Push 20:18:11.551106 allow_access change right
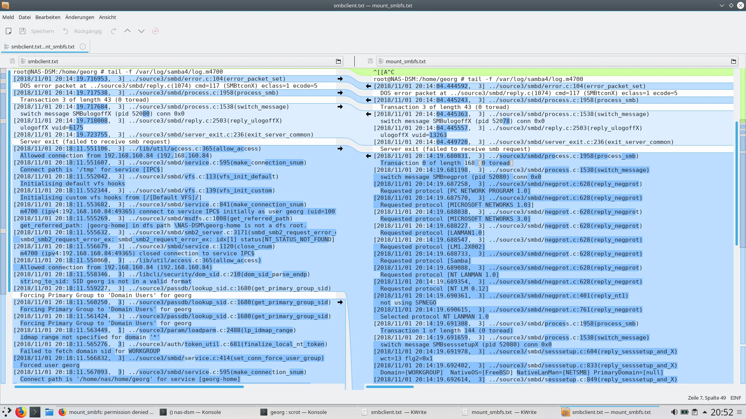 (x=340, y=149)
